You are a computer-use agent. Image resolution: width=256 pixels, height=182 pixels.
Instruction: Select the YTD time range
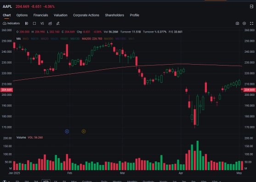46,181
